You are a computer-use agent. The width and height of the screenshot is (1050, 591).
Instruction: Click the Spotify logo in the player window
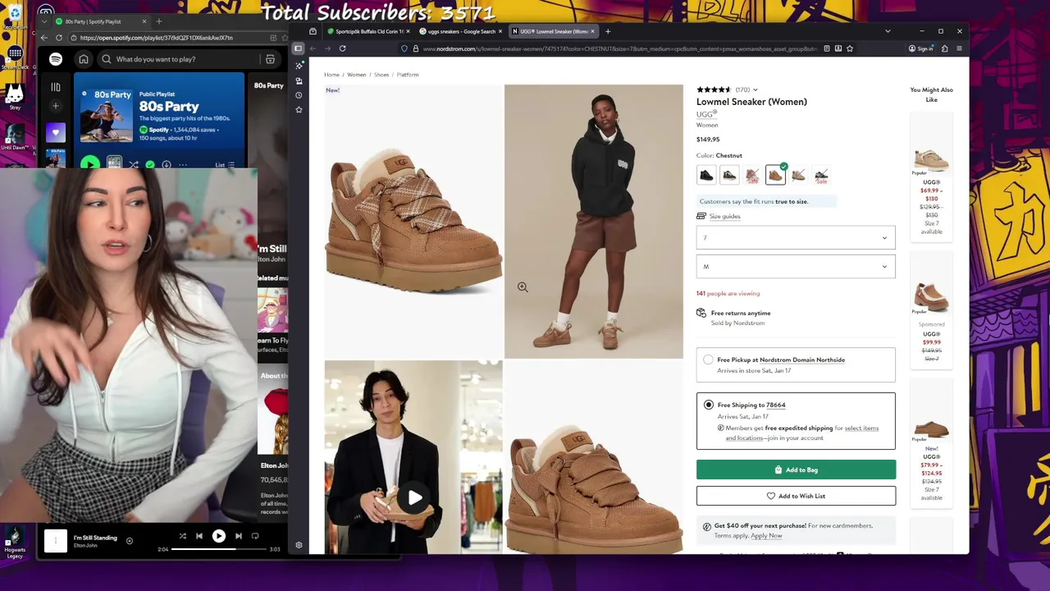pyautogui.click(x=55, y=59)
